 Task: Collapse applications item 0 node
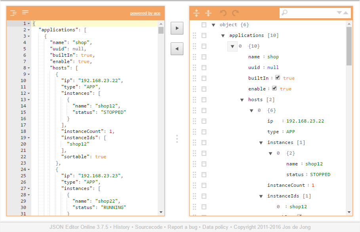point(232,46)
